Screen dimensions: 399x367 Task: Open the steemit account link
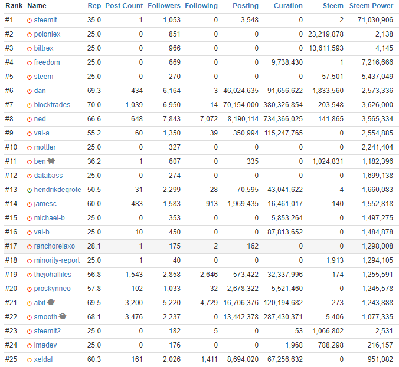(45, 20)
